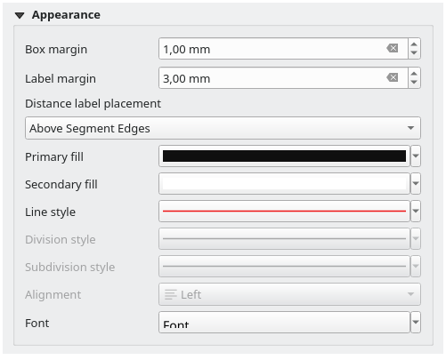The height and width of the screenshot is (360, 446).
Task: Open the Font dropdown arrow
Action: point(416,323)
